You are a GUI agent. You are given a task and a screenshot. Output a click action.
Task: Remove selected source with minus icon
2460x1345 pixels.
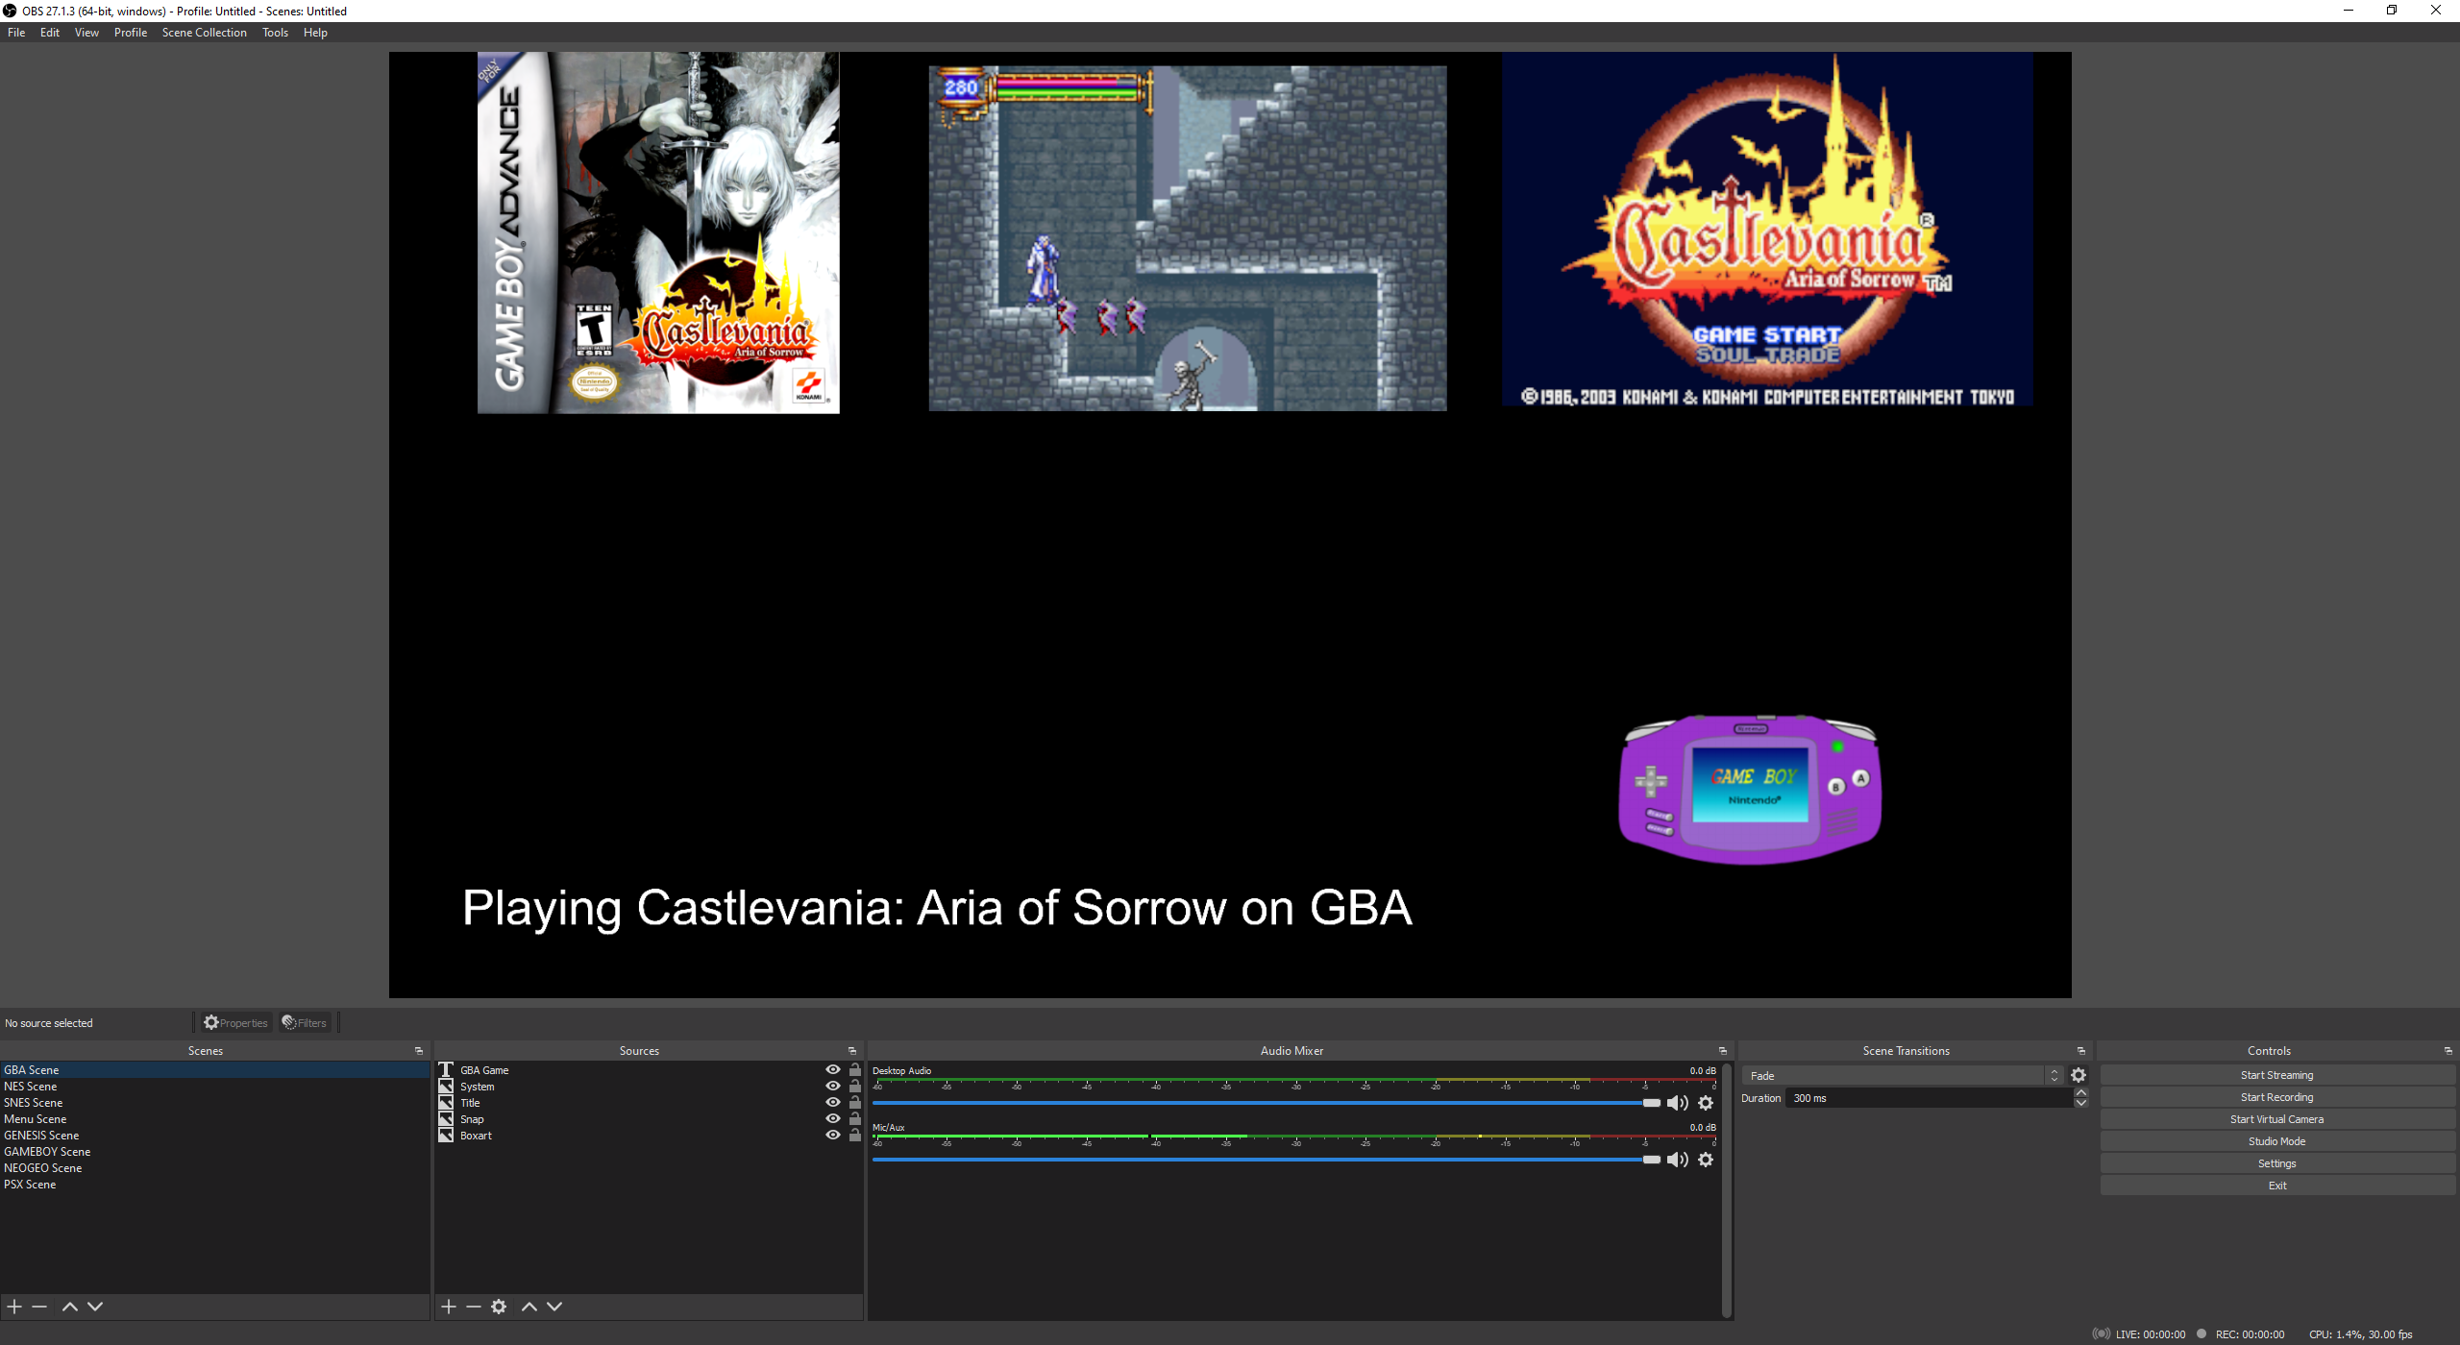pos(474,1307)
